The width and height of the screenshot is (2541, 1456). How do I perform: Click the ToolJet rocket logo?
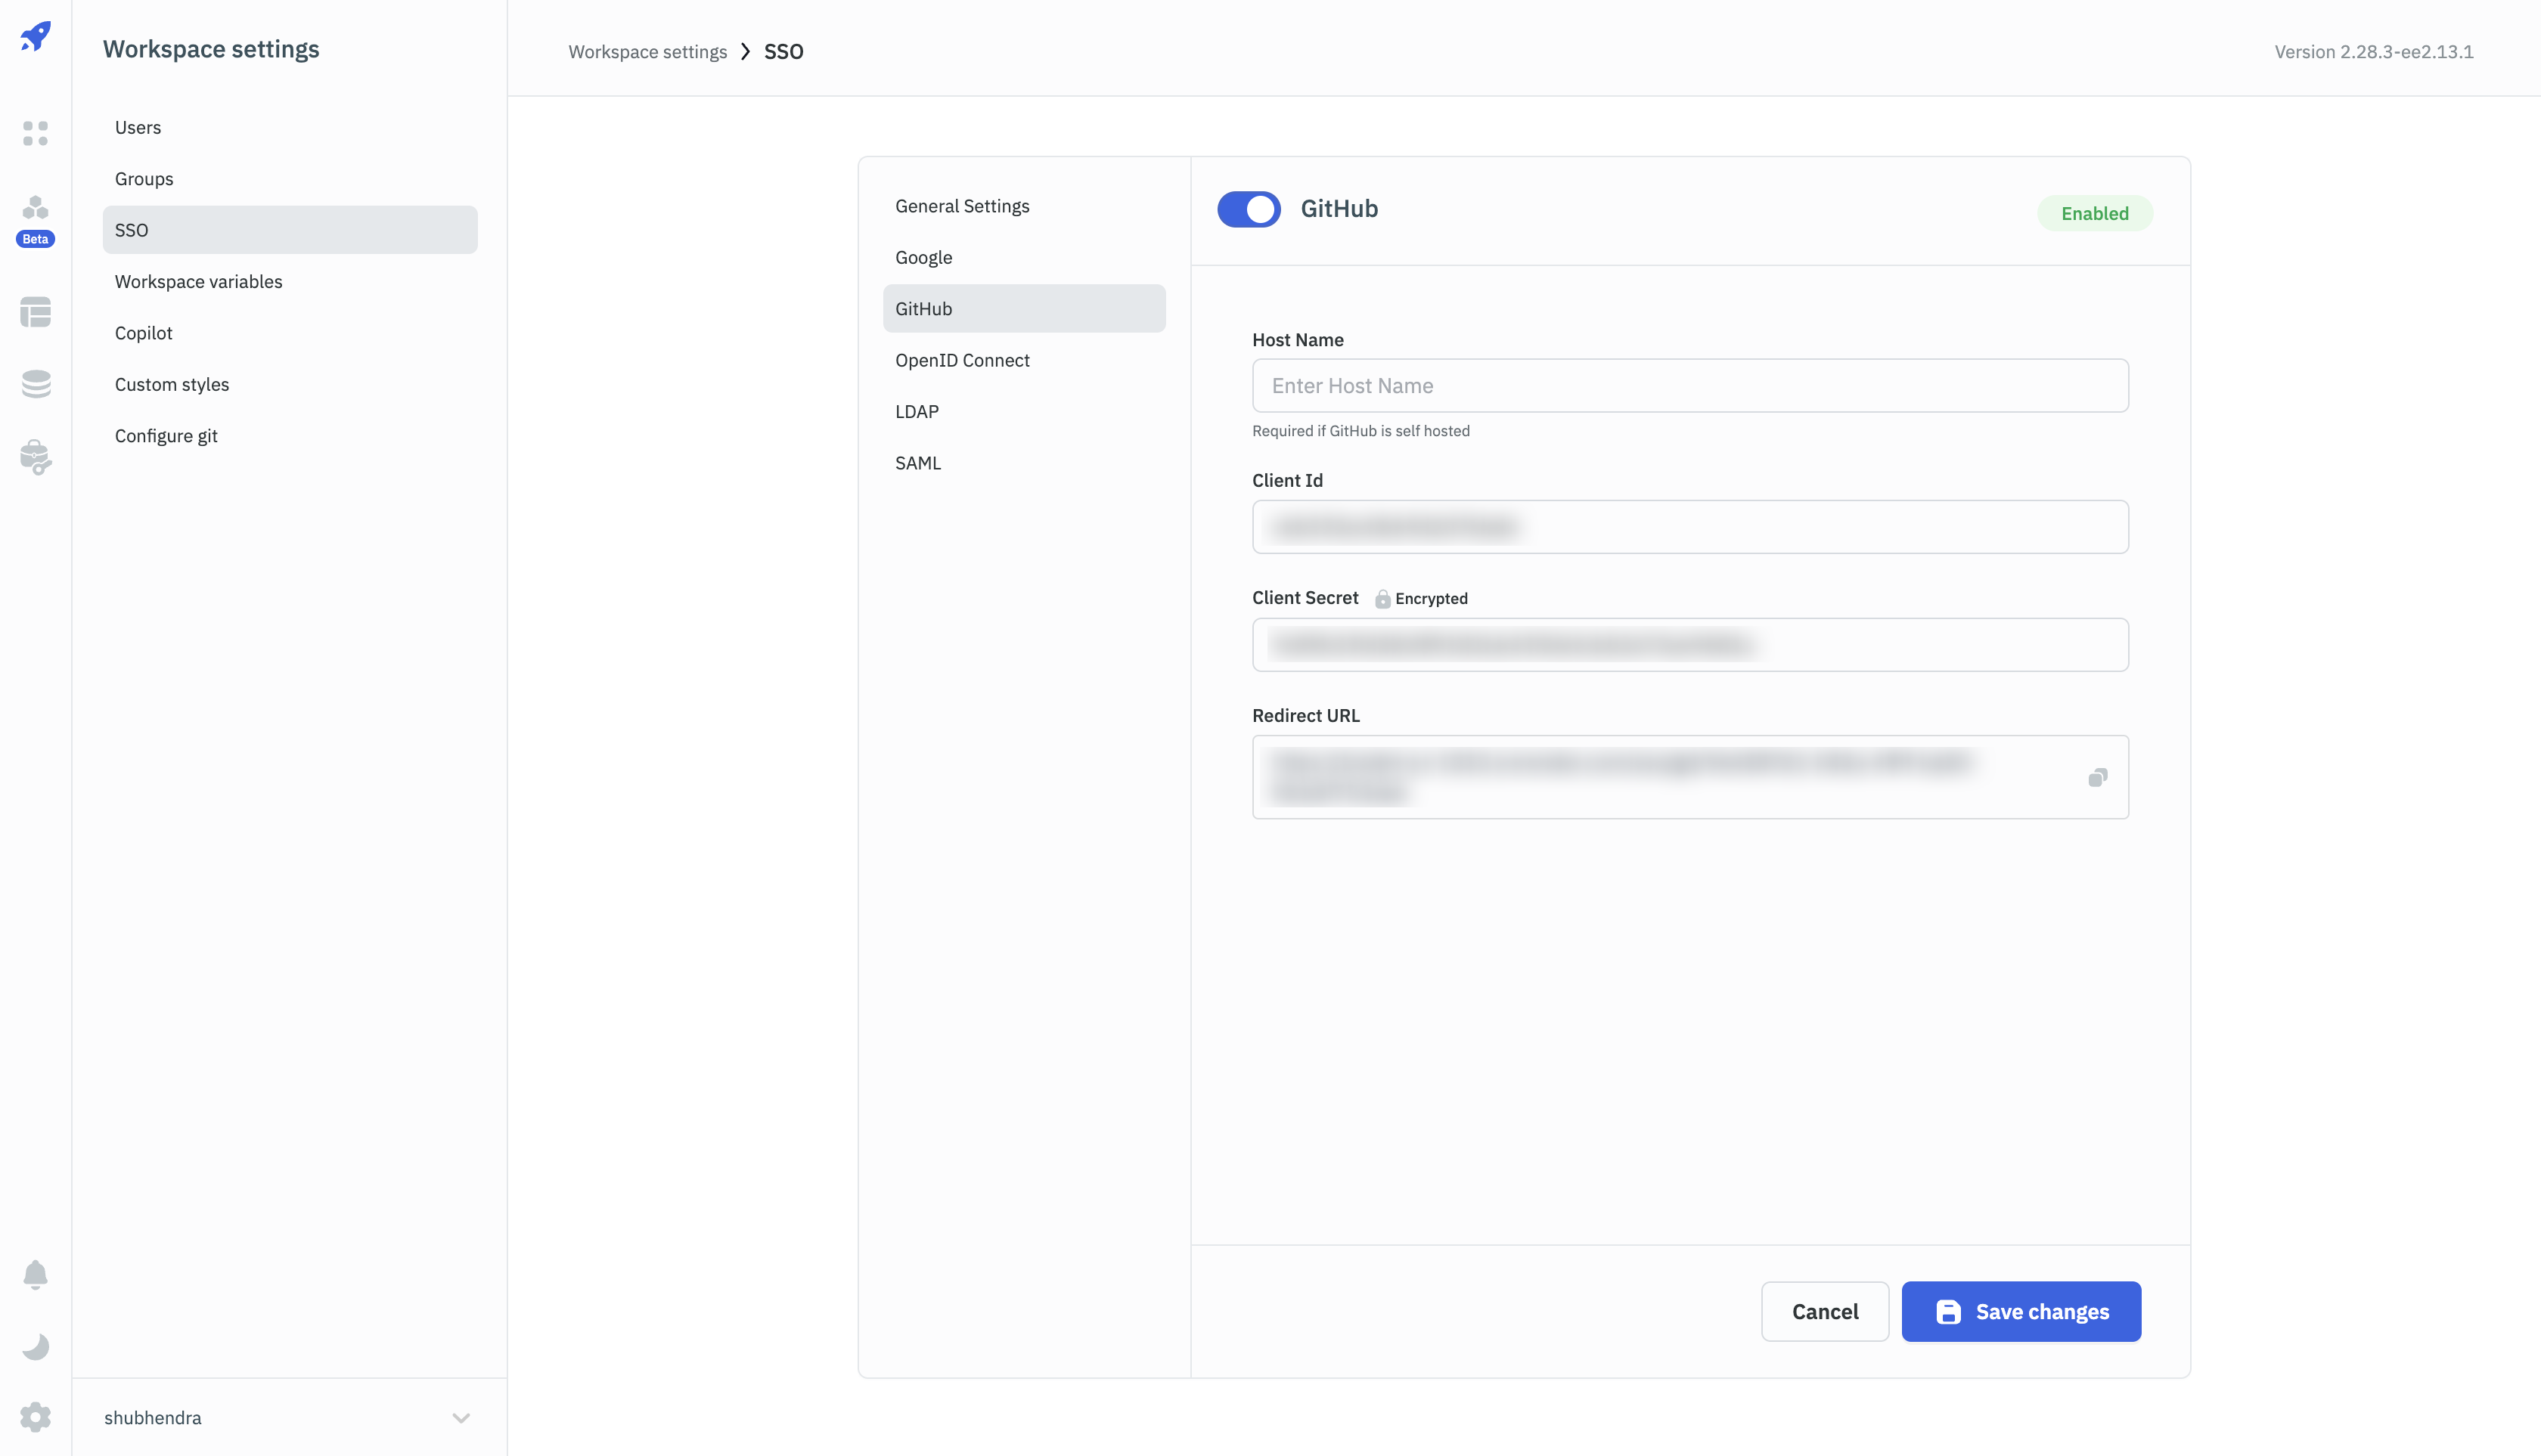(x=35, y=37)
